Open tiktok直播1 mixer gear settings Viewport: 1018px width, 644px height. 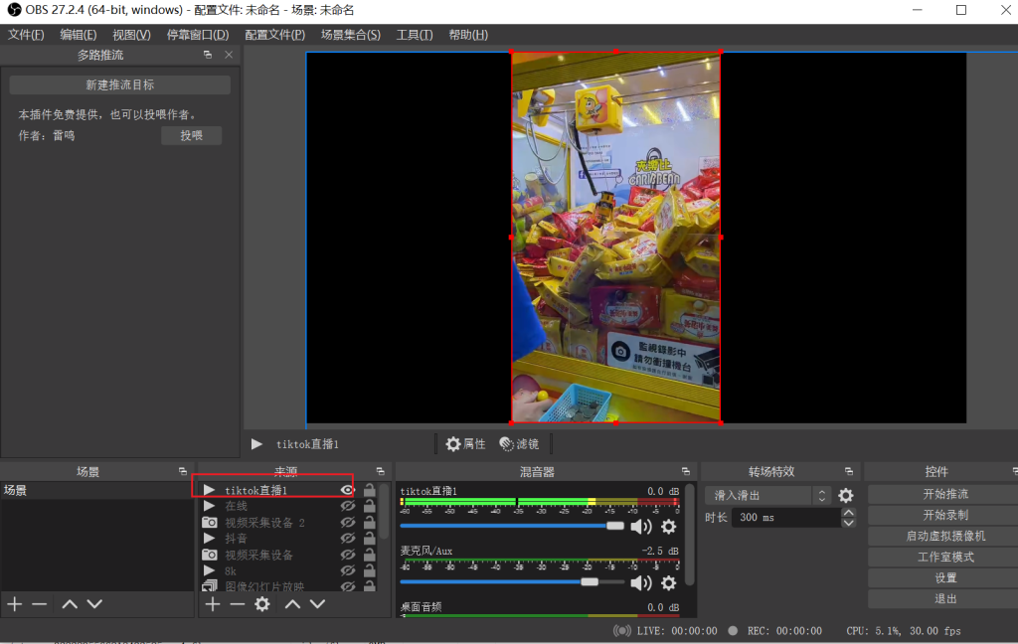click(669, 527)
